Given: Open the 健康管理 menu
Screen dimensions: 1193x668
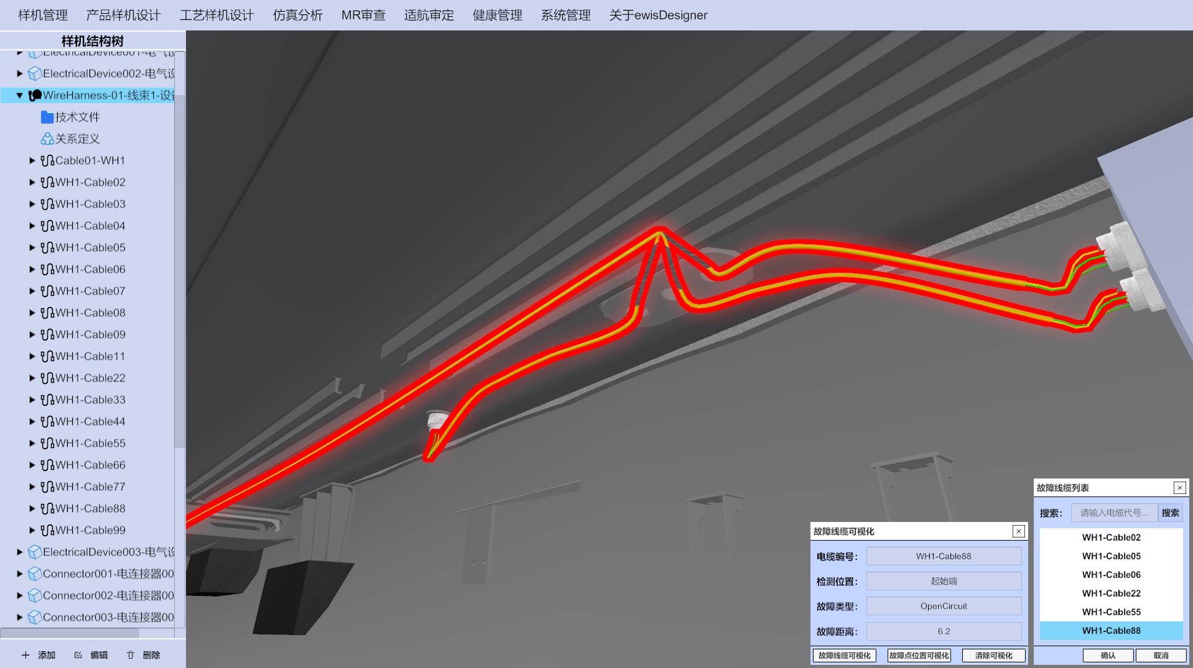Looking at the screenshot, I should tap(497, 15).
